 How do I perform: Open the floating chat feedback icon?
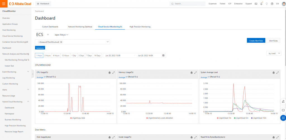click(x=283, y=110)
